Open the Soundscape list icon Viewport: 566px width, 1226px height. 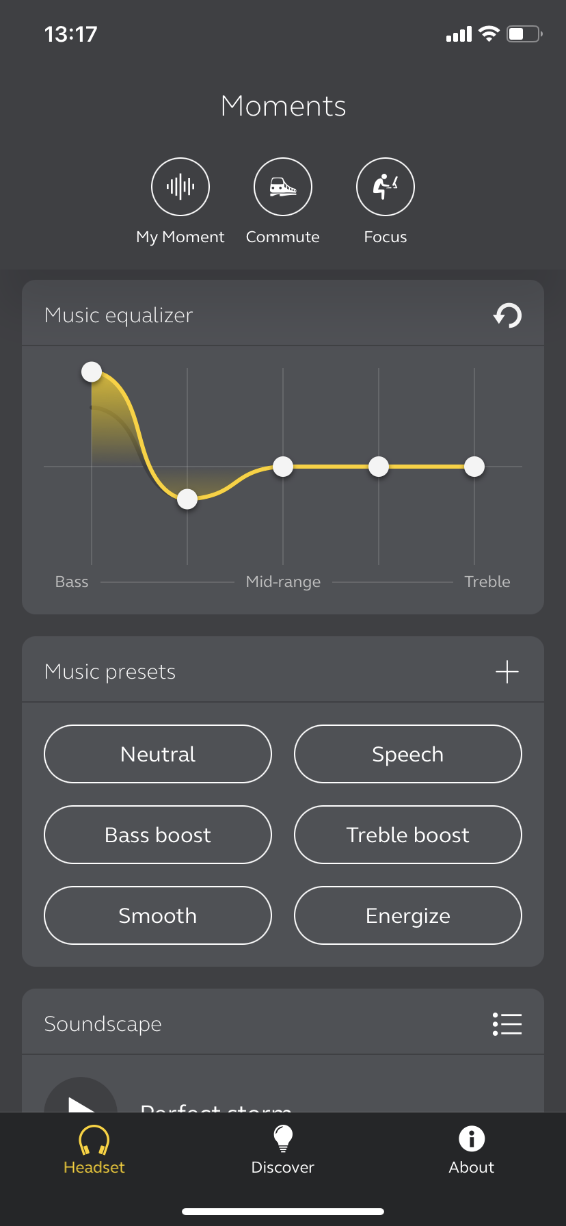point(507,1024)
